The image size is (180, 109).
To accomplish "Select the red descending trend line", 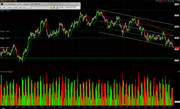I will (x=154, y=27).
